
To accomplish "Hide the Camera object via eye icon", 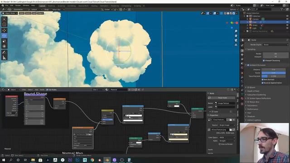I will click(x=287, y=19).
